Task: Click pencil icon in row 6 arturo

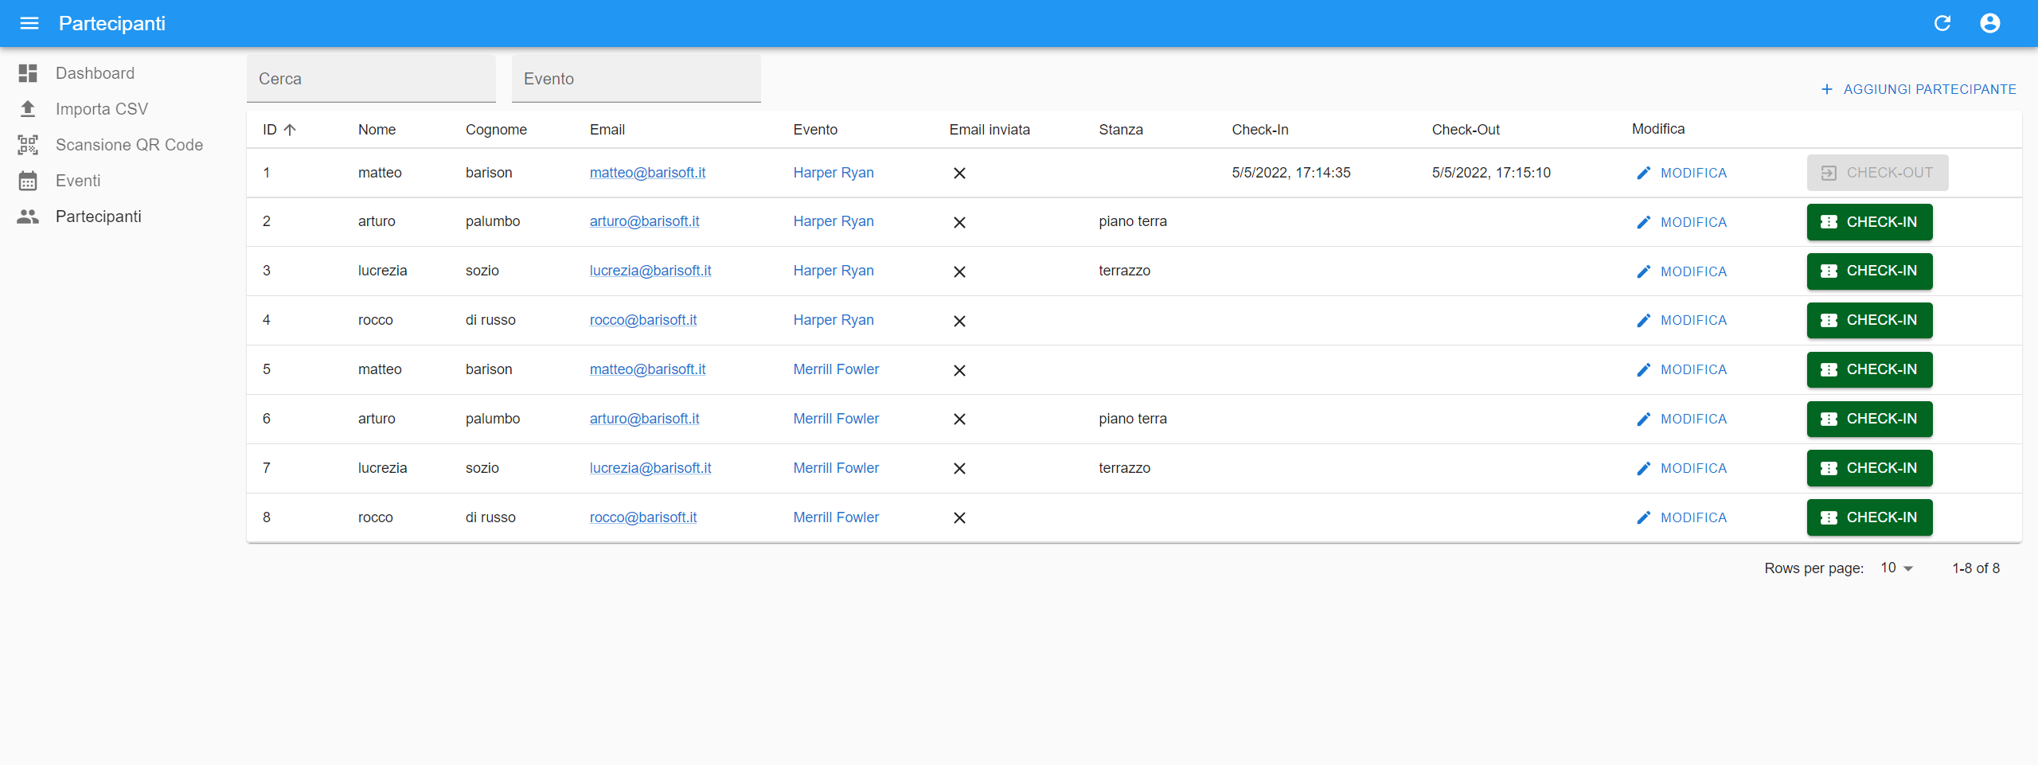Action: tap(1644, 420)
